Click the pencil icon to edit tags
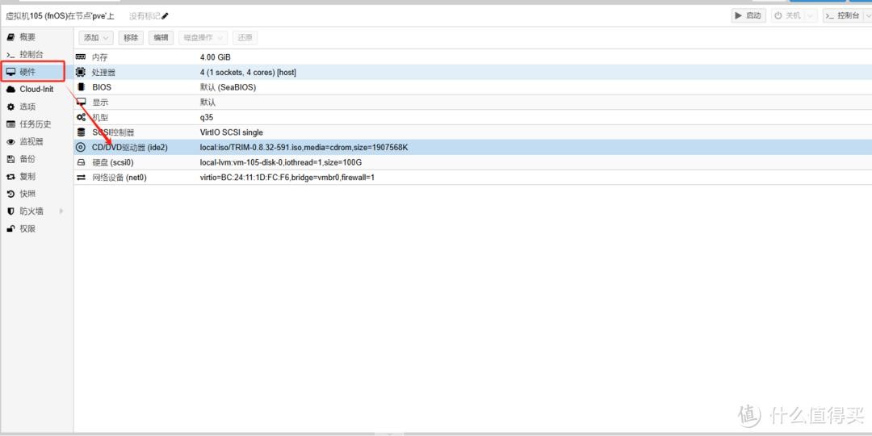 point(166,16)
